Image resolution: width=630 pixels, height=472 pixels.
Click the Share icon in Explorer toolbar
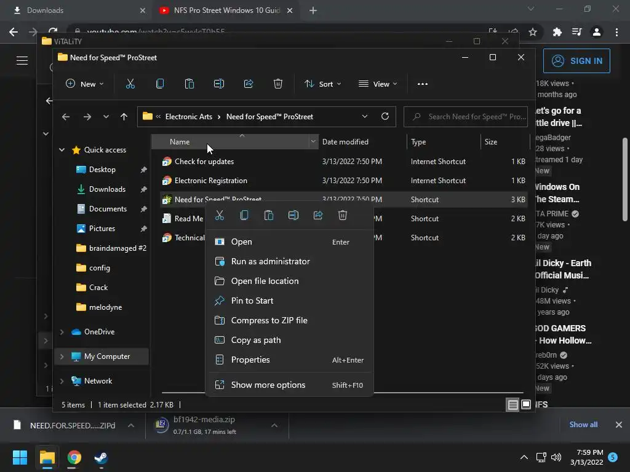(249, 84)
